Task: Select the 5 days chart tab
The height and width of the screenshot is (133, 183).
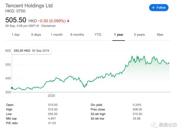Action: coord(36,35)
